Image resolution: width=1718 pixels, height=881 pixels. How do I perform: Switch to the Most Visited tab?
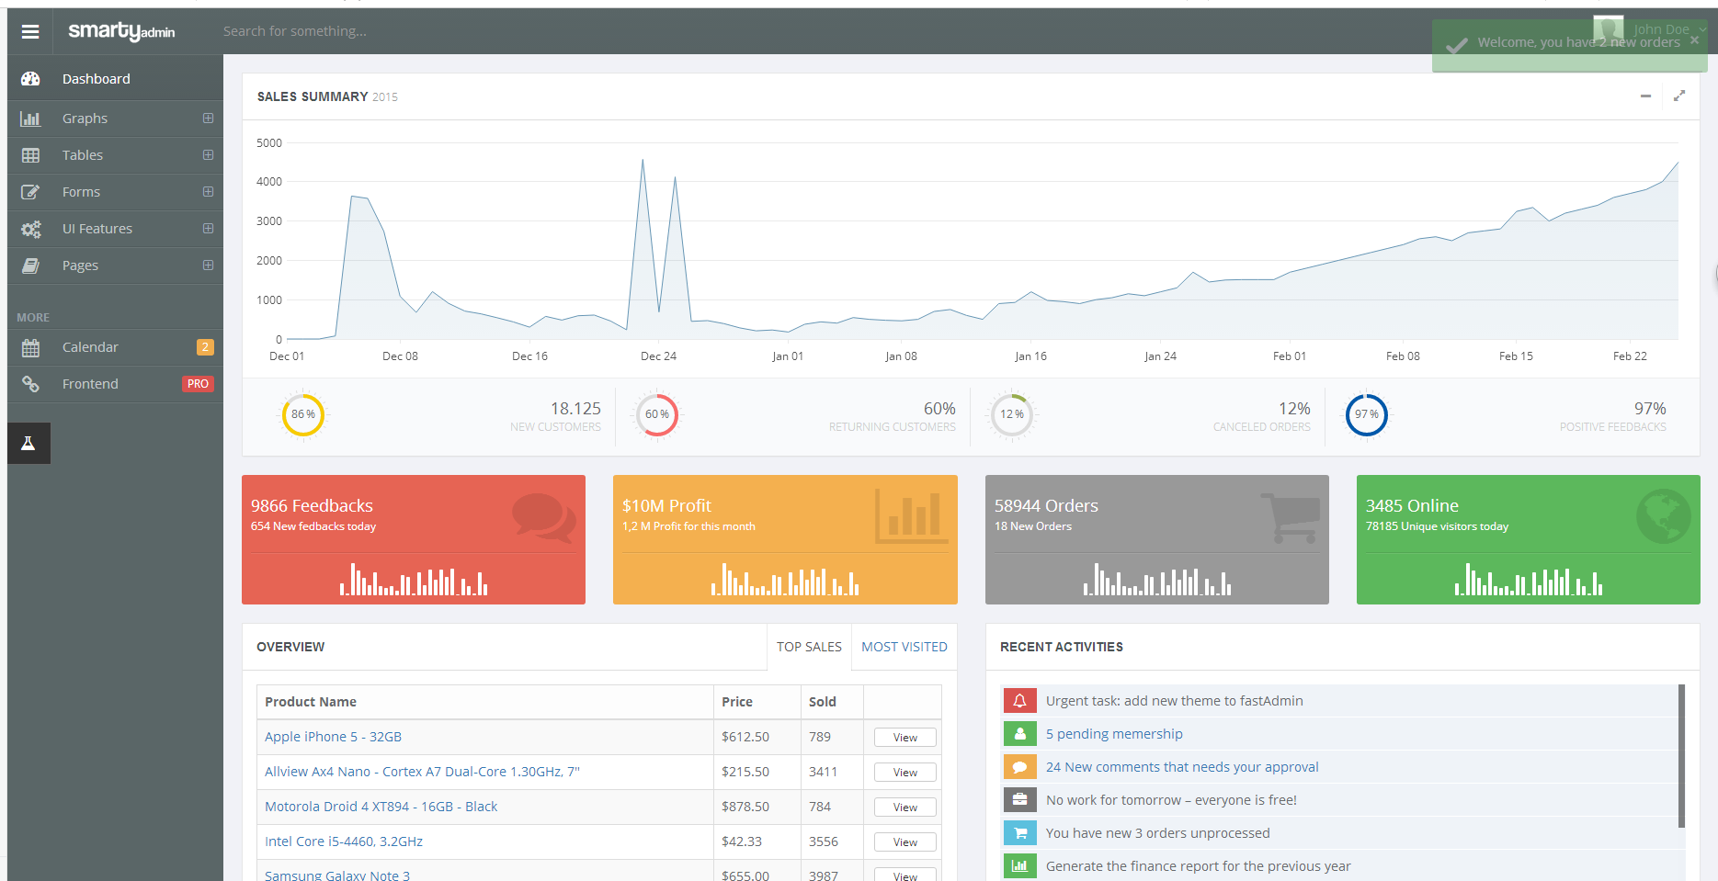[x=904, y=647]
